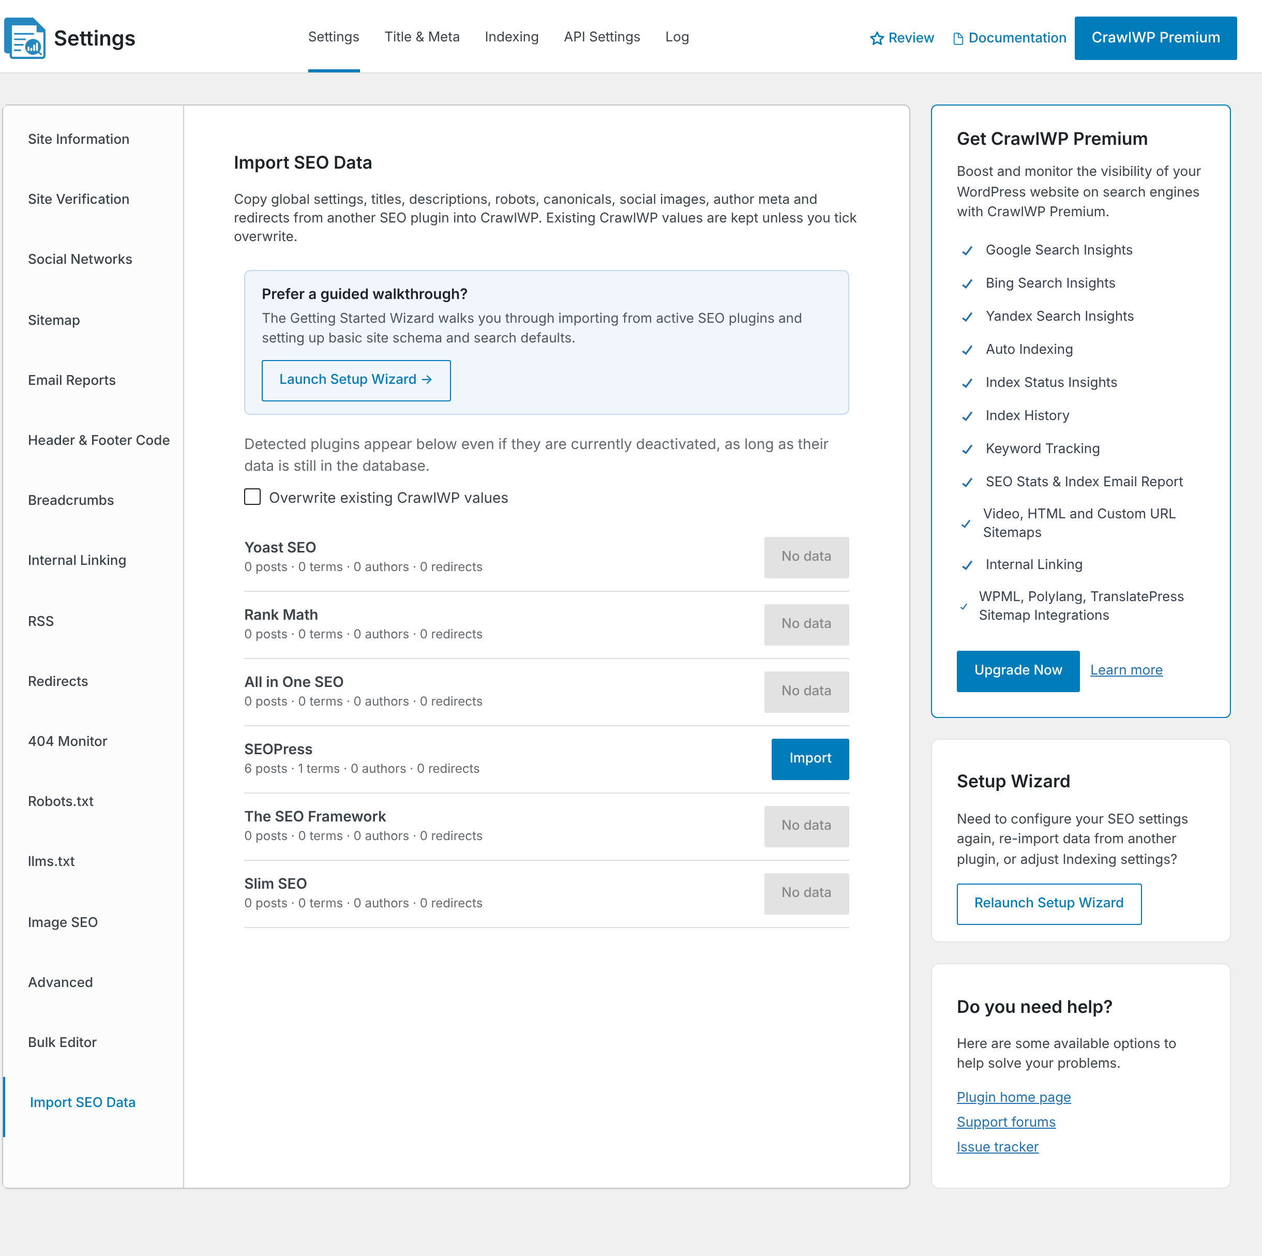Enable Overwrite existing CrawlWP values checkbox
The image size is (1262, 1256).
[x=252, y=497]
